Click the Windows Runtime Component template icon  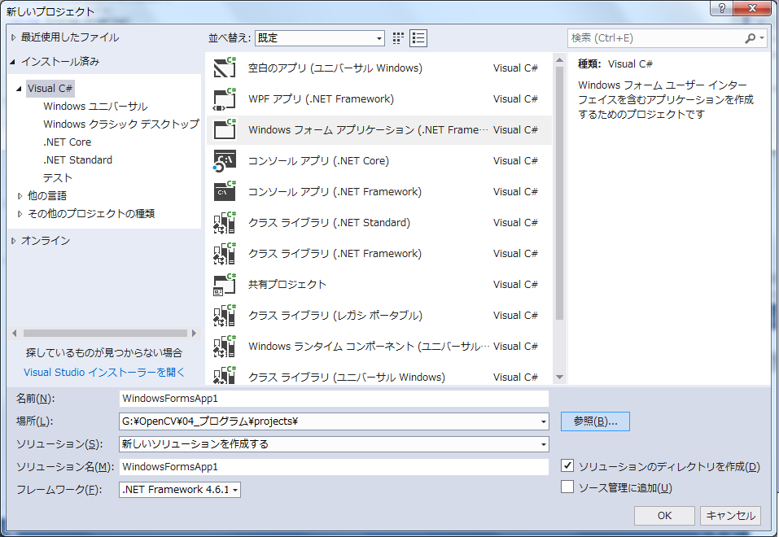pos(225,347)
